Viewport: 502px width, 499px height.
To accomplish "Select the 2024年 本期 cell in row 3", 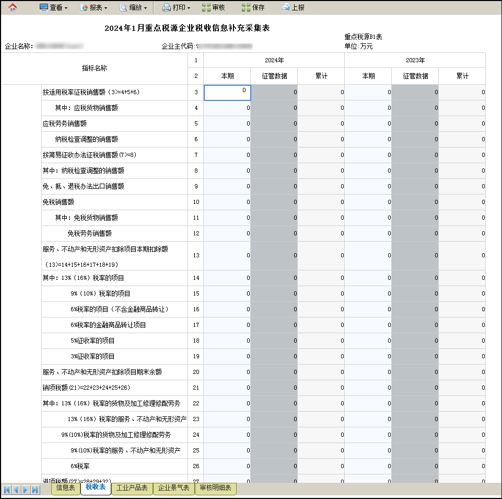I will 227,93.
